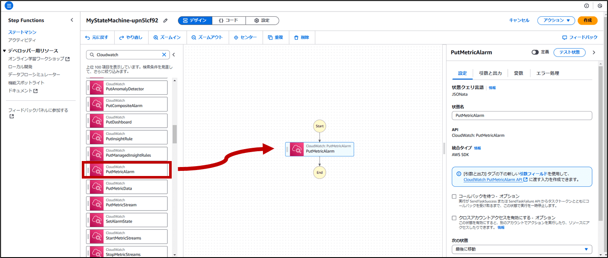This screenshot has height=258, width=608.
Task: Open CloudWatch PutMetricAlarm API link
Action: point(495,180)
